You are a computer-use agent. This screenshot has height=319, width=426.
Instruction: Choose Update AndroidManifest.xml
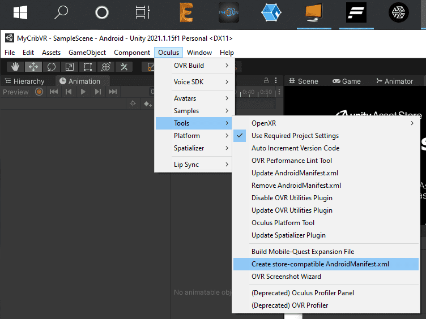click(x=326, y=173)
